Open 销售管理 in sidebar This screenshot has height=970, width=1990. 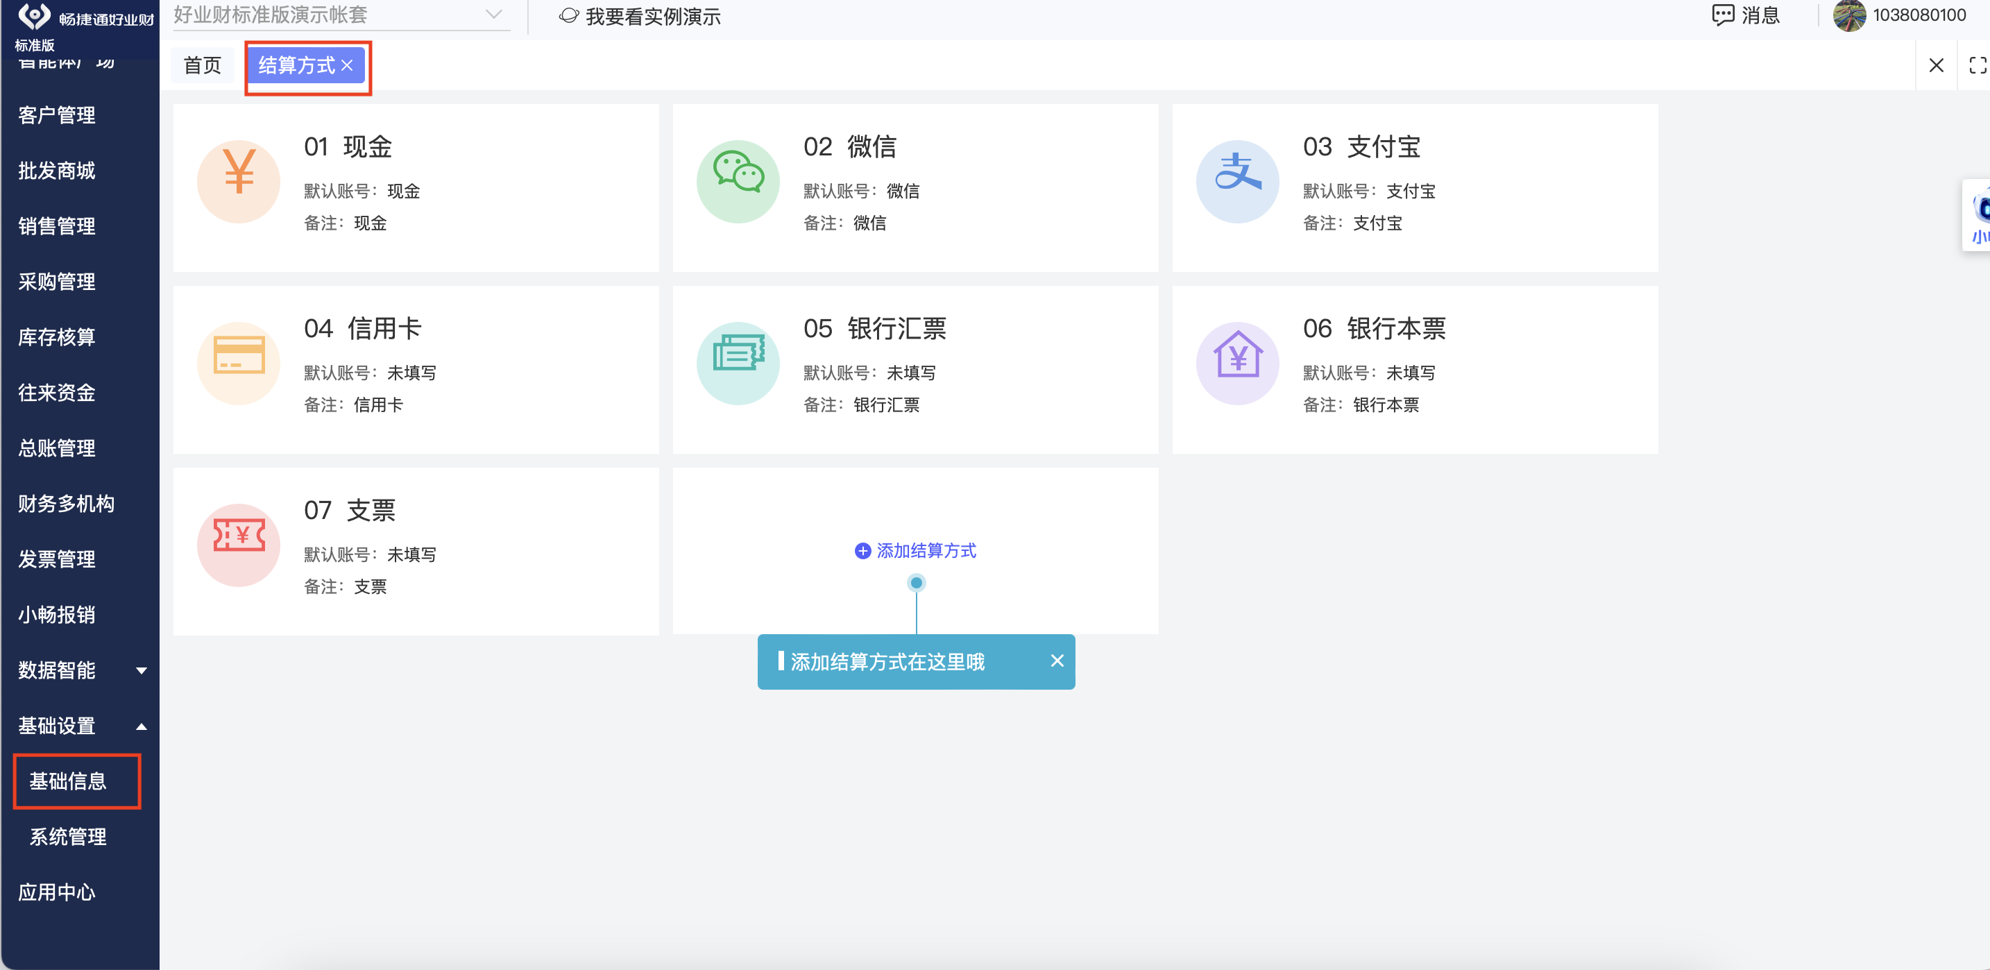click(57, 226)
